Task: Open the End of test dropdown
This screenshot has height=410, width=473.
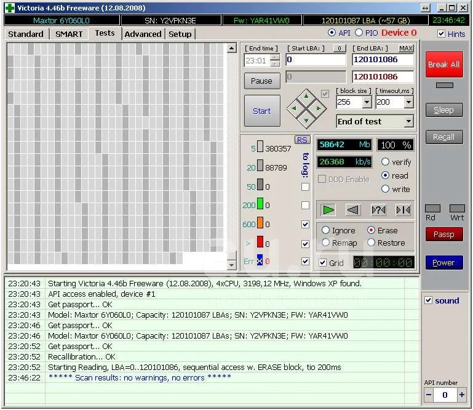Action: (408, 121)
